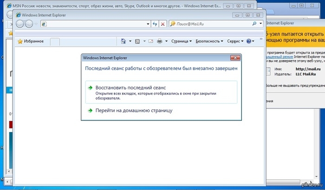Click the magnifier search icon
The width and height of the screenshot is (325, 190).
tap(254, 24)
